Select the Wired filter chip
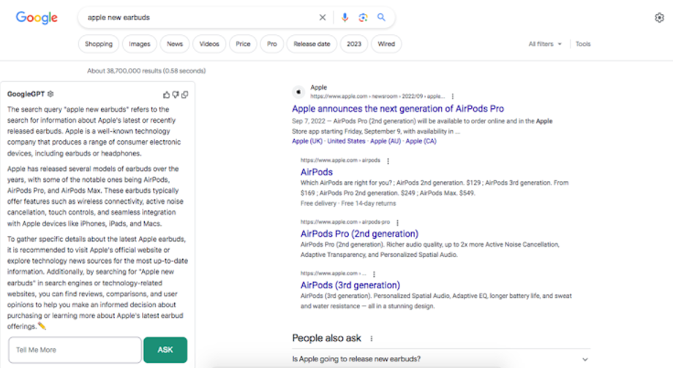Screen dimensions: 673x368 point(386,44)
